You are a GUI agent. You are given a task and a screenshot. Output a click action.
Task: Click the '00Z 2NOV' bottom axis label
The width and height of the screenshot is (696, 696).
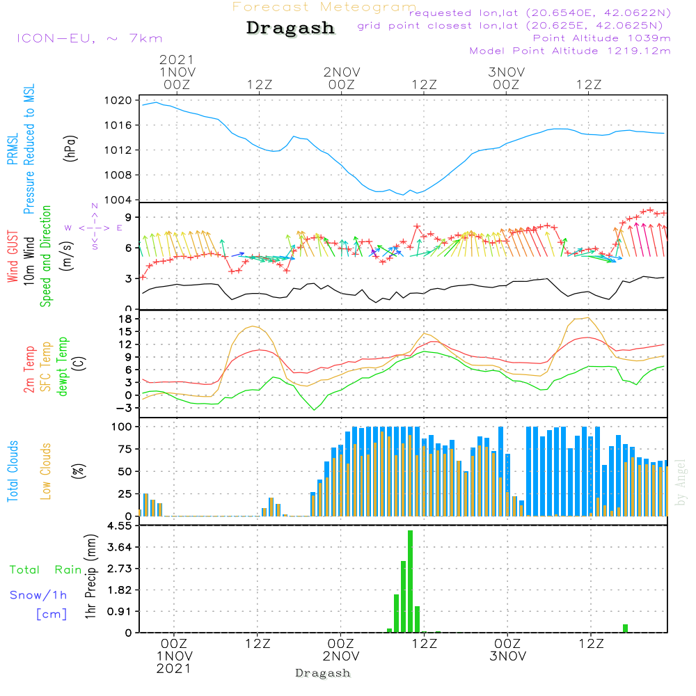[x=341, y=650]
